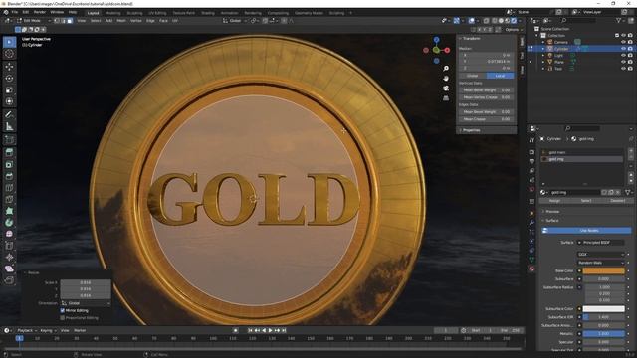Select the Edge Slide tool

pos(9,246)
